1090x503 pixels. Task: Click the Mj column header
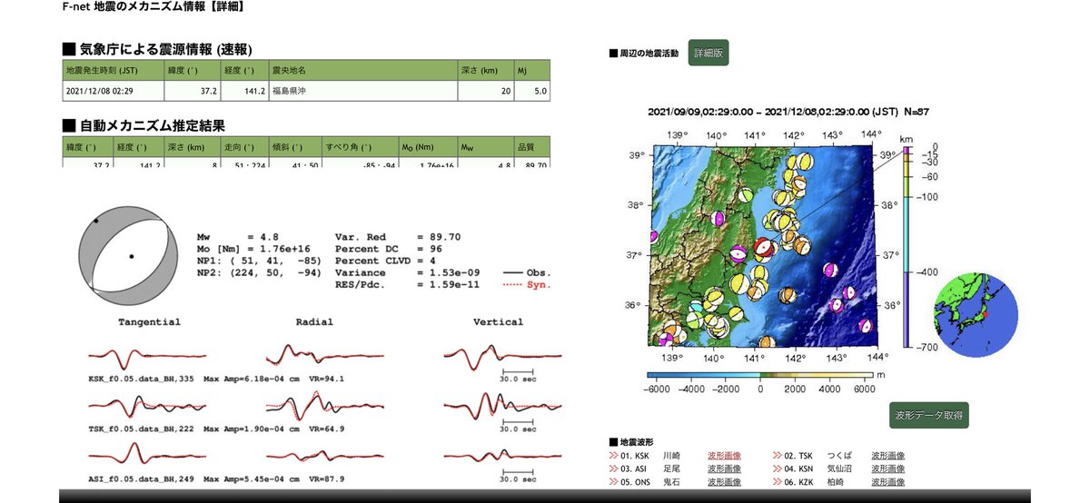point(532,70)
